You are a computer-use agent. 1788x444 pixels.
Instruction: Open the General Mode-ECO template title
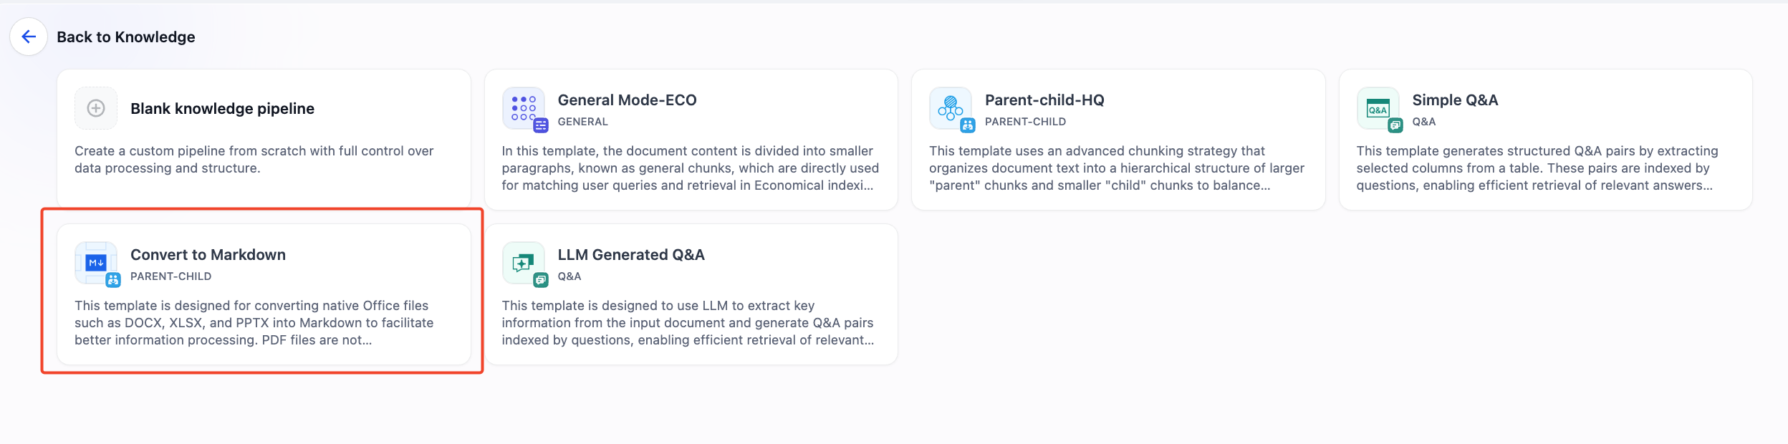627,100
